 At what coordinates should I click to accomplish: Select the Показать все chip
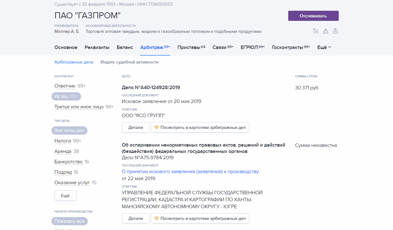tap(69, 221)
